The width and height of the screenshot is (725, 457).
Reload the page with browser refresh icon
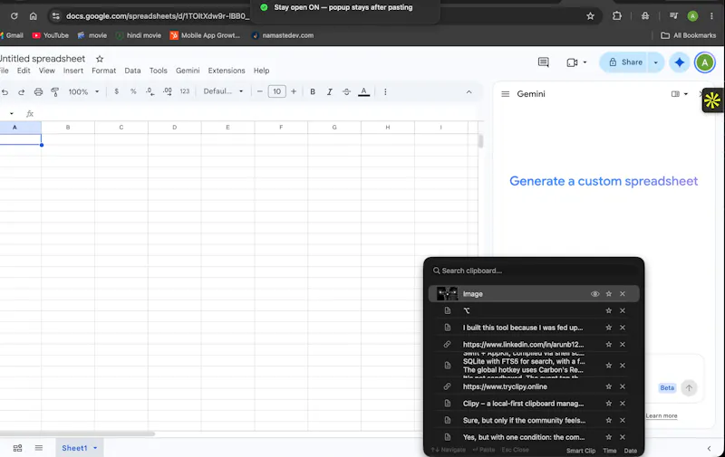[x=14, y=16]
